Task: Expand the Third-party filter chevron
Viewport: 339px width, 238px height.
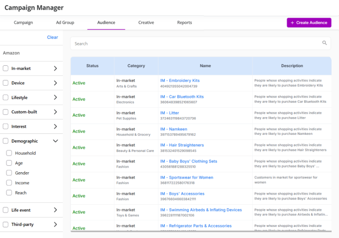Action: [x=56, y=225]
